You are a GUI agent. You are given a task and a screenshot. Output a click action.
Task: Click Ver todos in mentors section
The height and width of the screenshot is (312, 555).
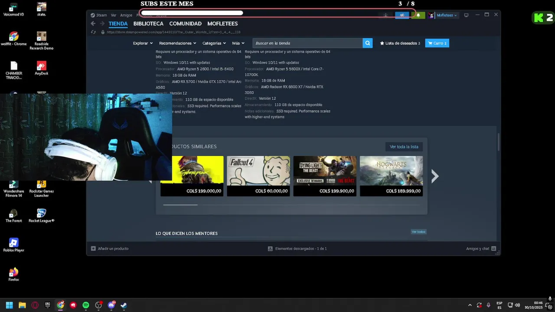point(418,232)
